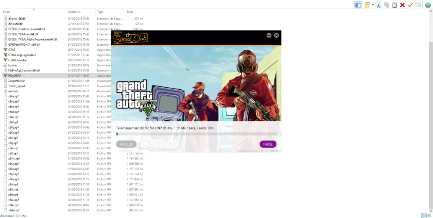Click the version document icon
The image size is (433, 218).
(x=5, y=91)
